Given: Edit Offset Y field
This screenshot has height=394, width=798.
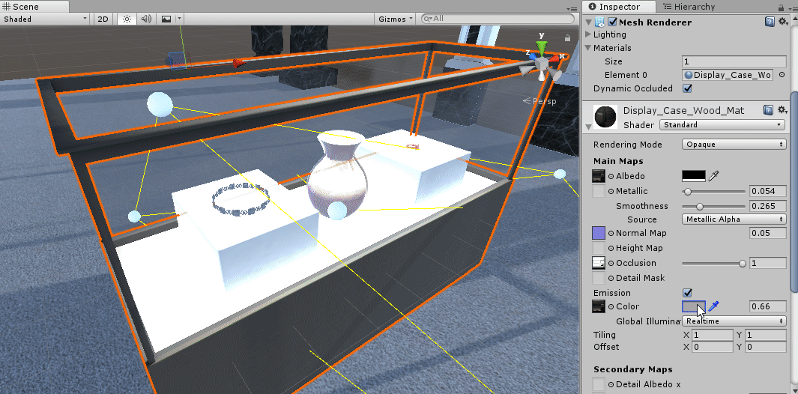Looking at the screenshot, I should (766, 347).
